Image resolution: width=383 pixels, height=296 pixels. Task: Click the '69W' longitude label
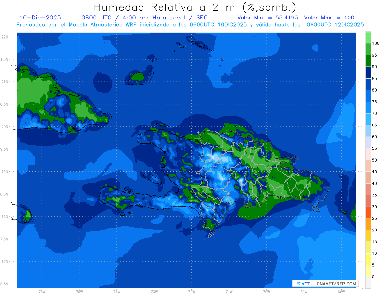click(x=304, y=292)
